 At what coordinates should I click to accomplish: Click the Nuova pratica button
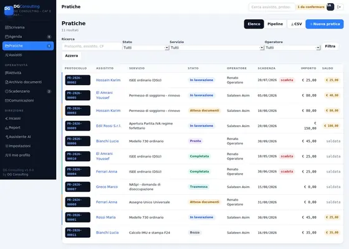[324, 24]
